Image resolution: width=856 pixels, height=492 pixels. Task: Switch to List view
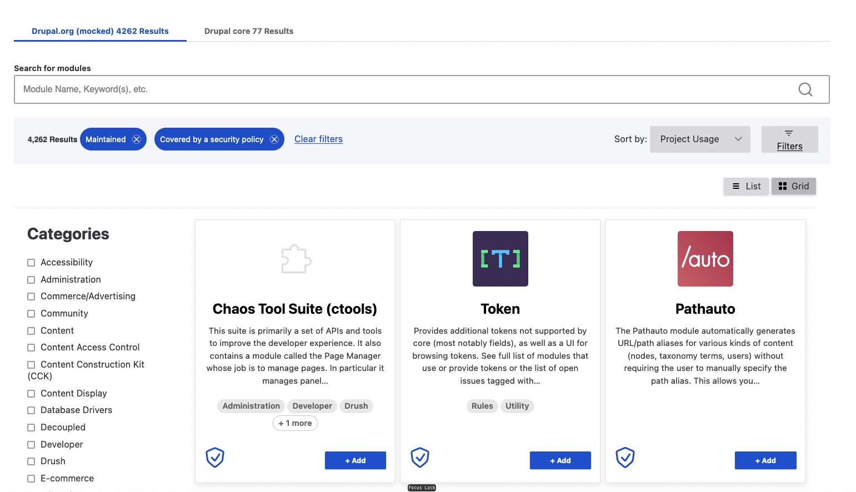coord(746,187)
